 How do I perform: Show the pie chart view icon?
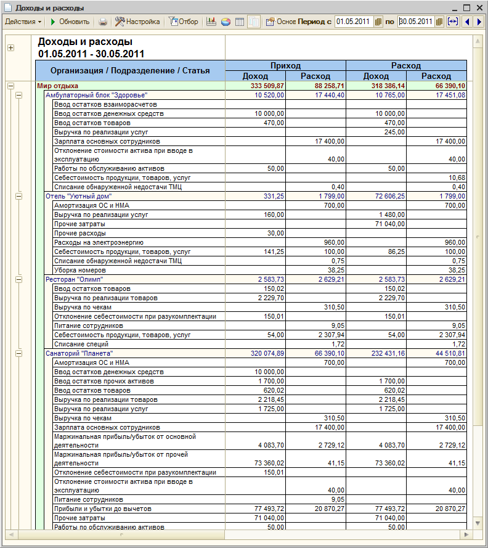226,22
